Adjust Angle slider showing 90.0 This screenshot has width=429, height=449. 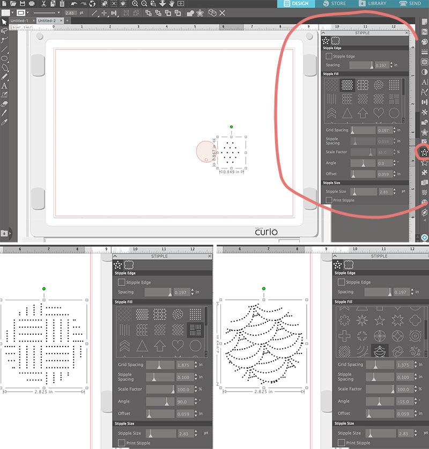click(x=160, y=401)
